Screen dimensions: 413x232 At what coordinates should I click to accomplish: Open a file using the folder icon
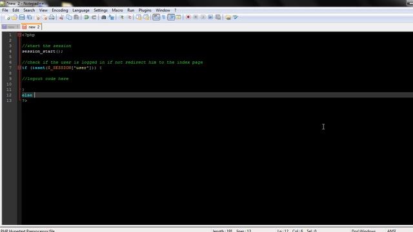coord(14,17)
